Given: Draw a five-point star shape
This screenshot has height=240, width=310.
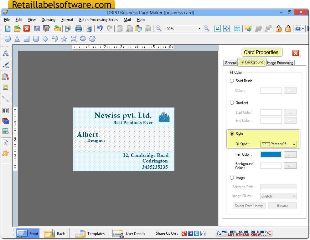Looking at the screenshot, I should (x=64, y=39).
